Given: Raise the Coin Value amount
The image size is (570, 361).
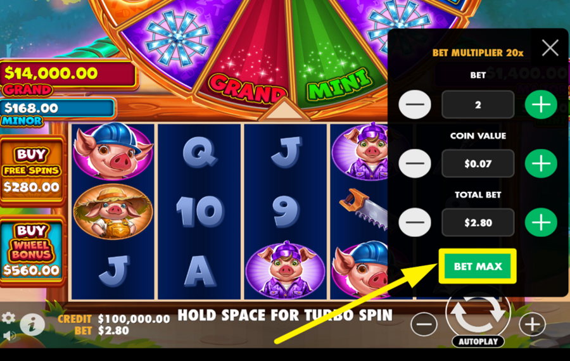Looking at the screenshot, I should point(541,163).
